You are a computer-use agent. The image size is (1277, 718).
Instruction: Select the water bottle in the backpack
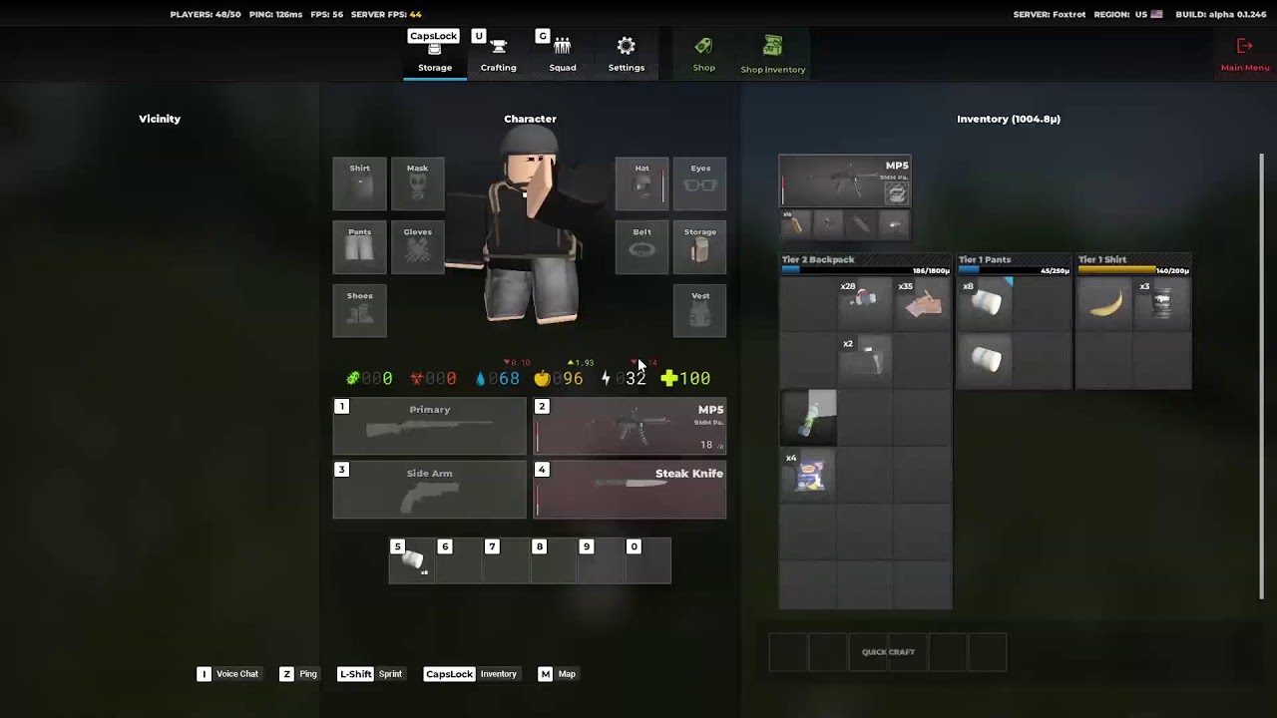[808, 415]
